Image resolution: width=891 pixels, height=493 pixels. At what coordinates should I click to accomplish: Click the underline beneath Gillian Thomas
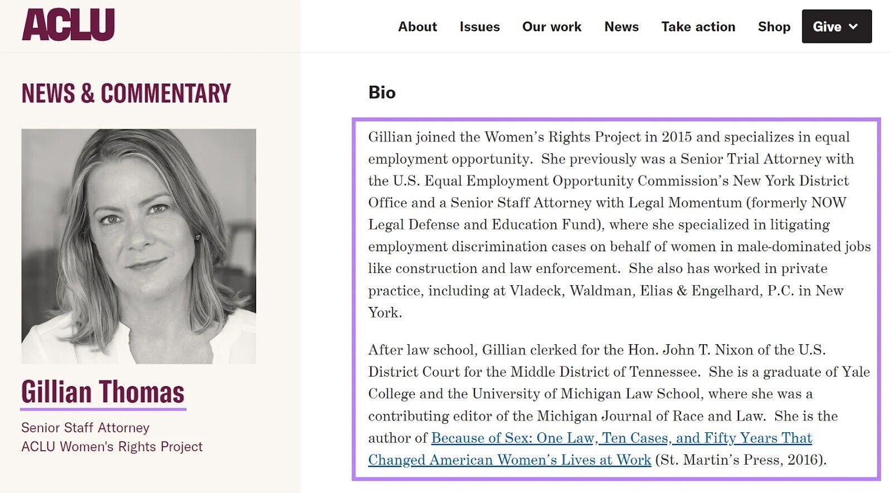[x=102, y=408]
